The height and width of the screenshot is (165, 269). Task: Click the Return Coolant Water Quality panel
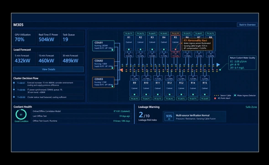click(x=243, y=62)
